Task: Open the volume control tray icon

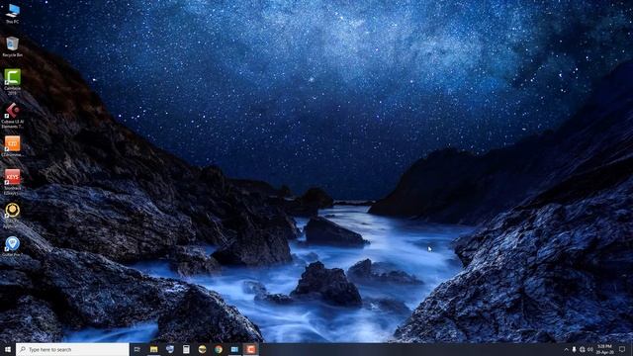Action: tap(590, 349)
